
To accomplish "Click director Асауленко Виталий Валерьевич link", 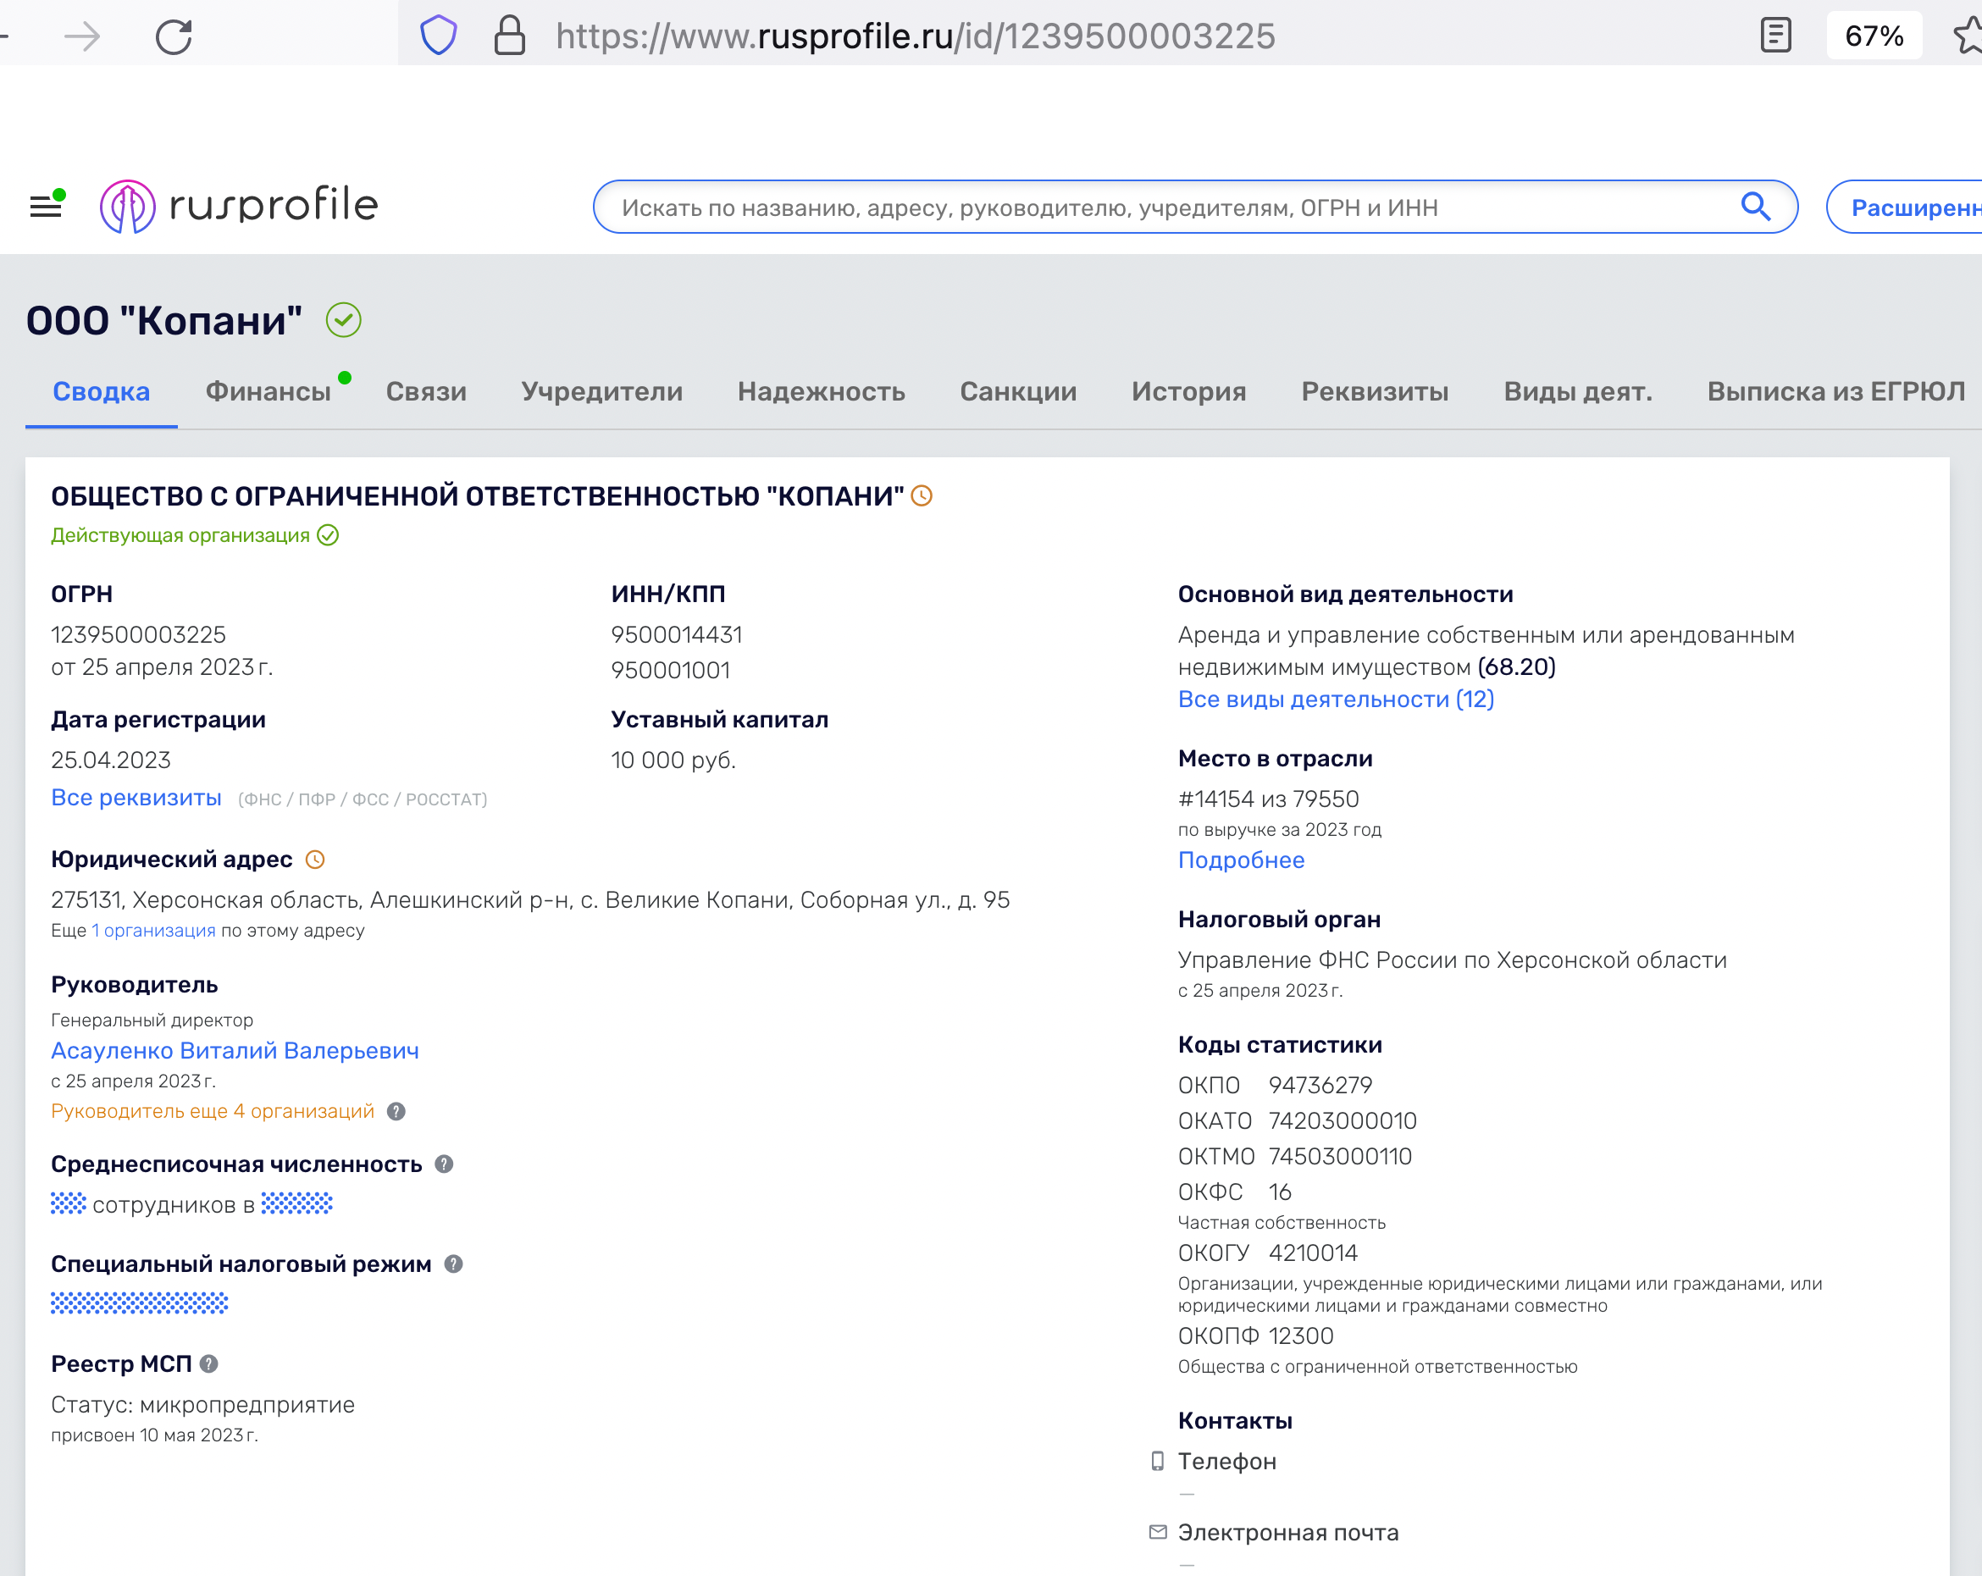I will coord(235,1050).
